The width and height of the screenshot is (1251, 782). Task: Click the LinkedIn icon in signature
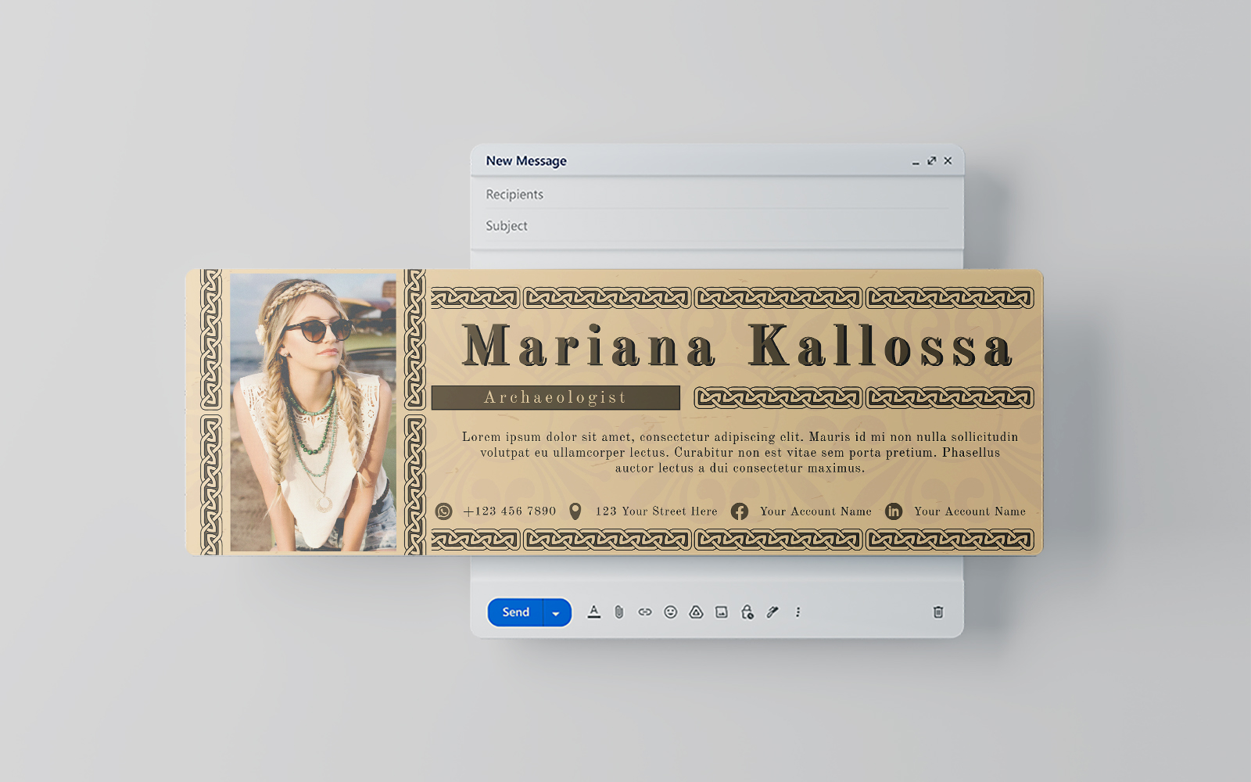(894, 511)
